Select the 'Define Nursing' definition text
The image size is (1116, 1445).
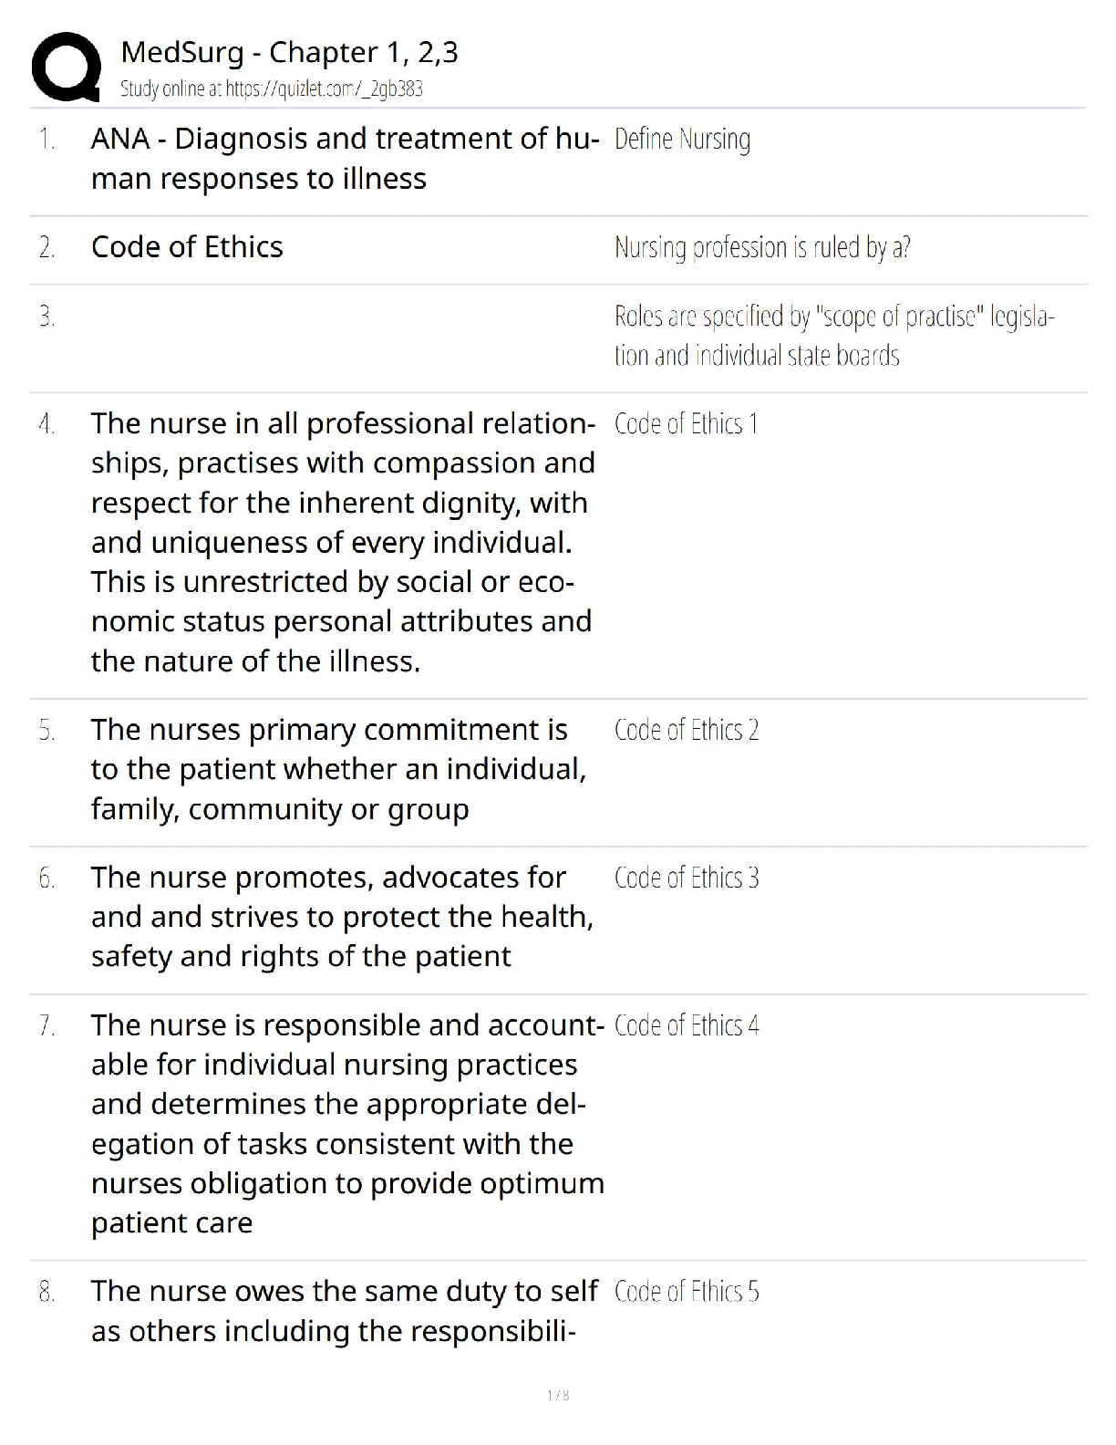click(682, 140)
